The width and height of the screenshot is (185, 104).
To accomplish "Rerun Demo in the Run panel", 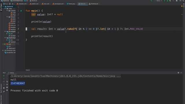I will [x=4, y=76].
